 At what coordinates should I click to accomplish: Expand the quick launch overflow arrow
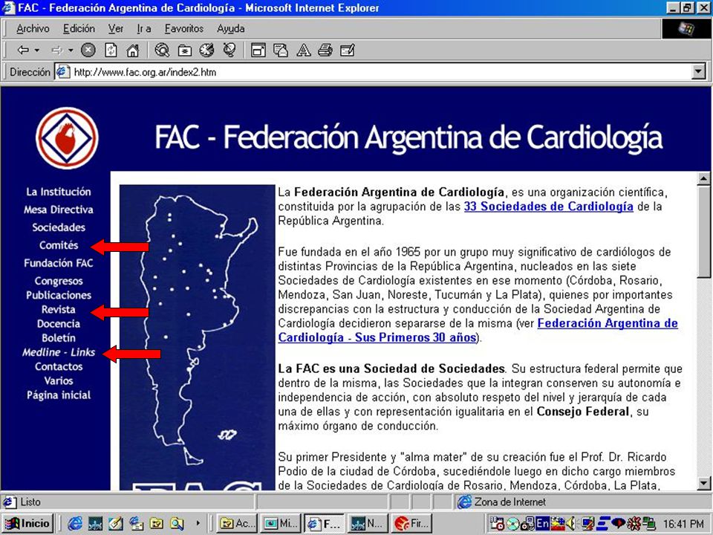(x=198, y=524)
